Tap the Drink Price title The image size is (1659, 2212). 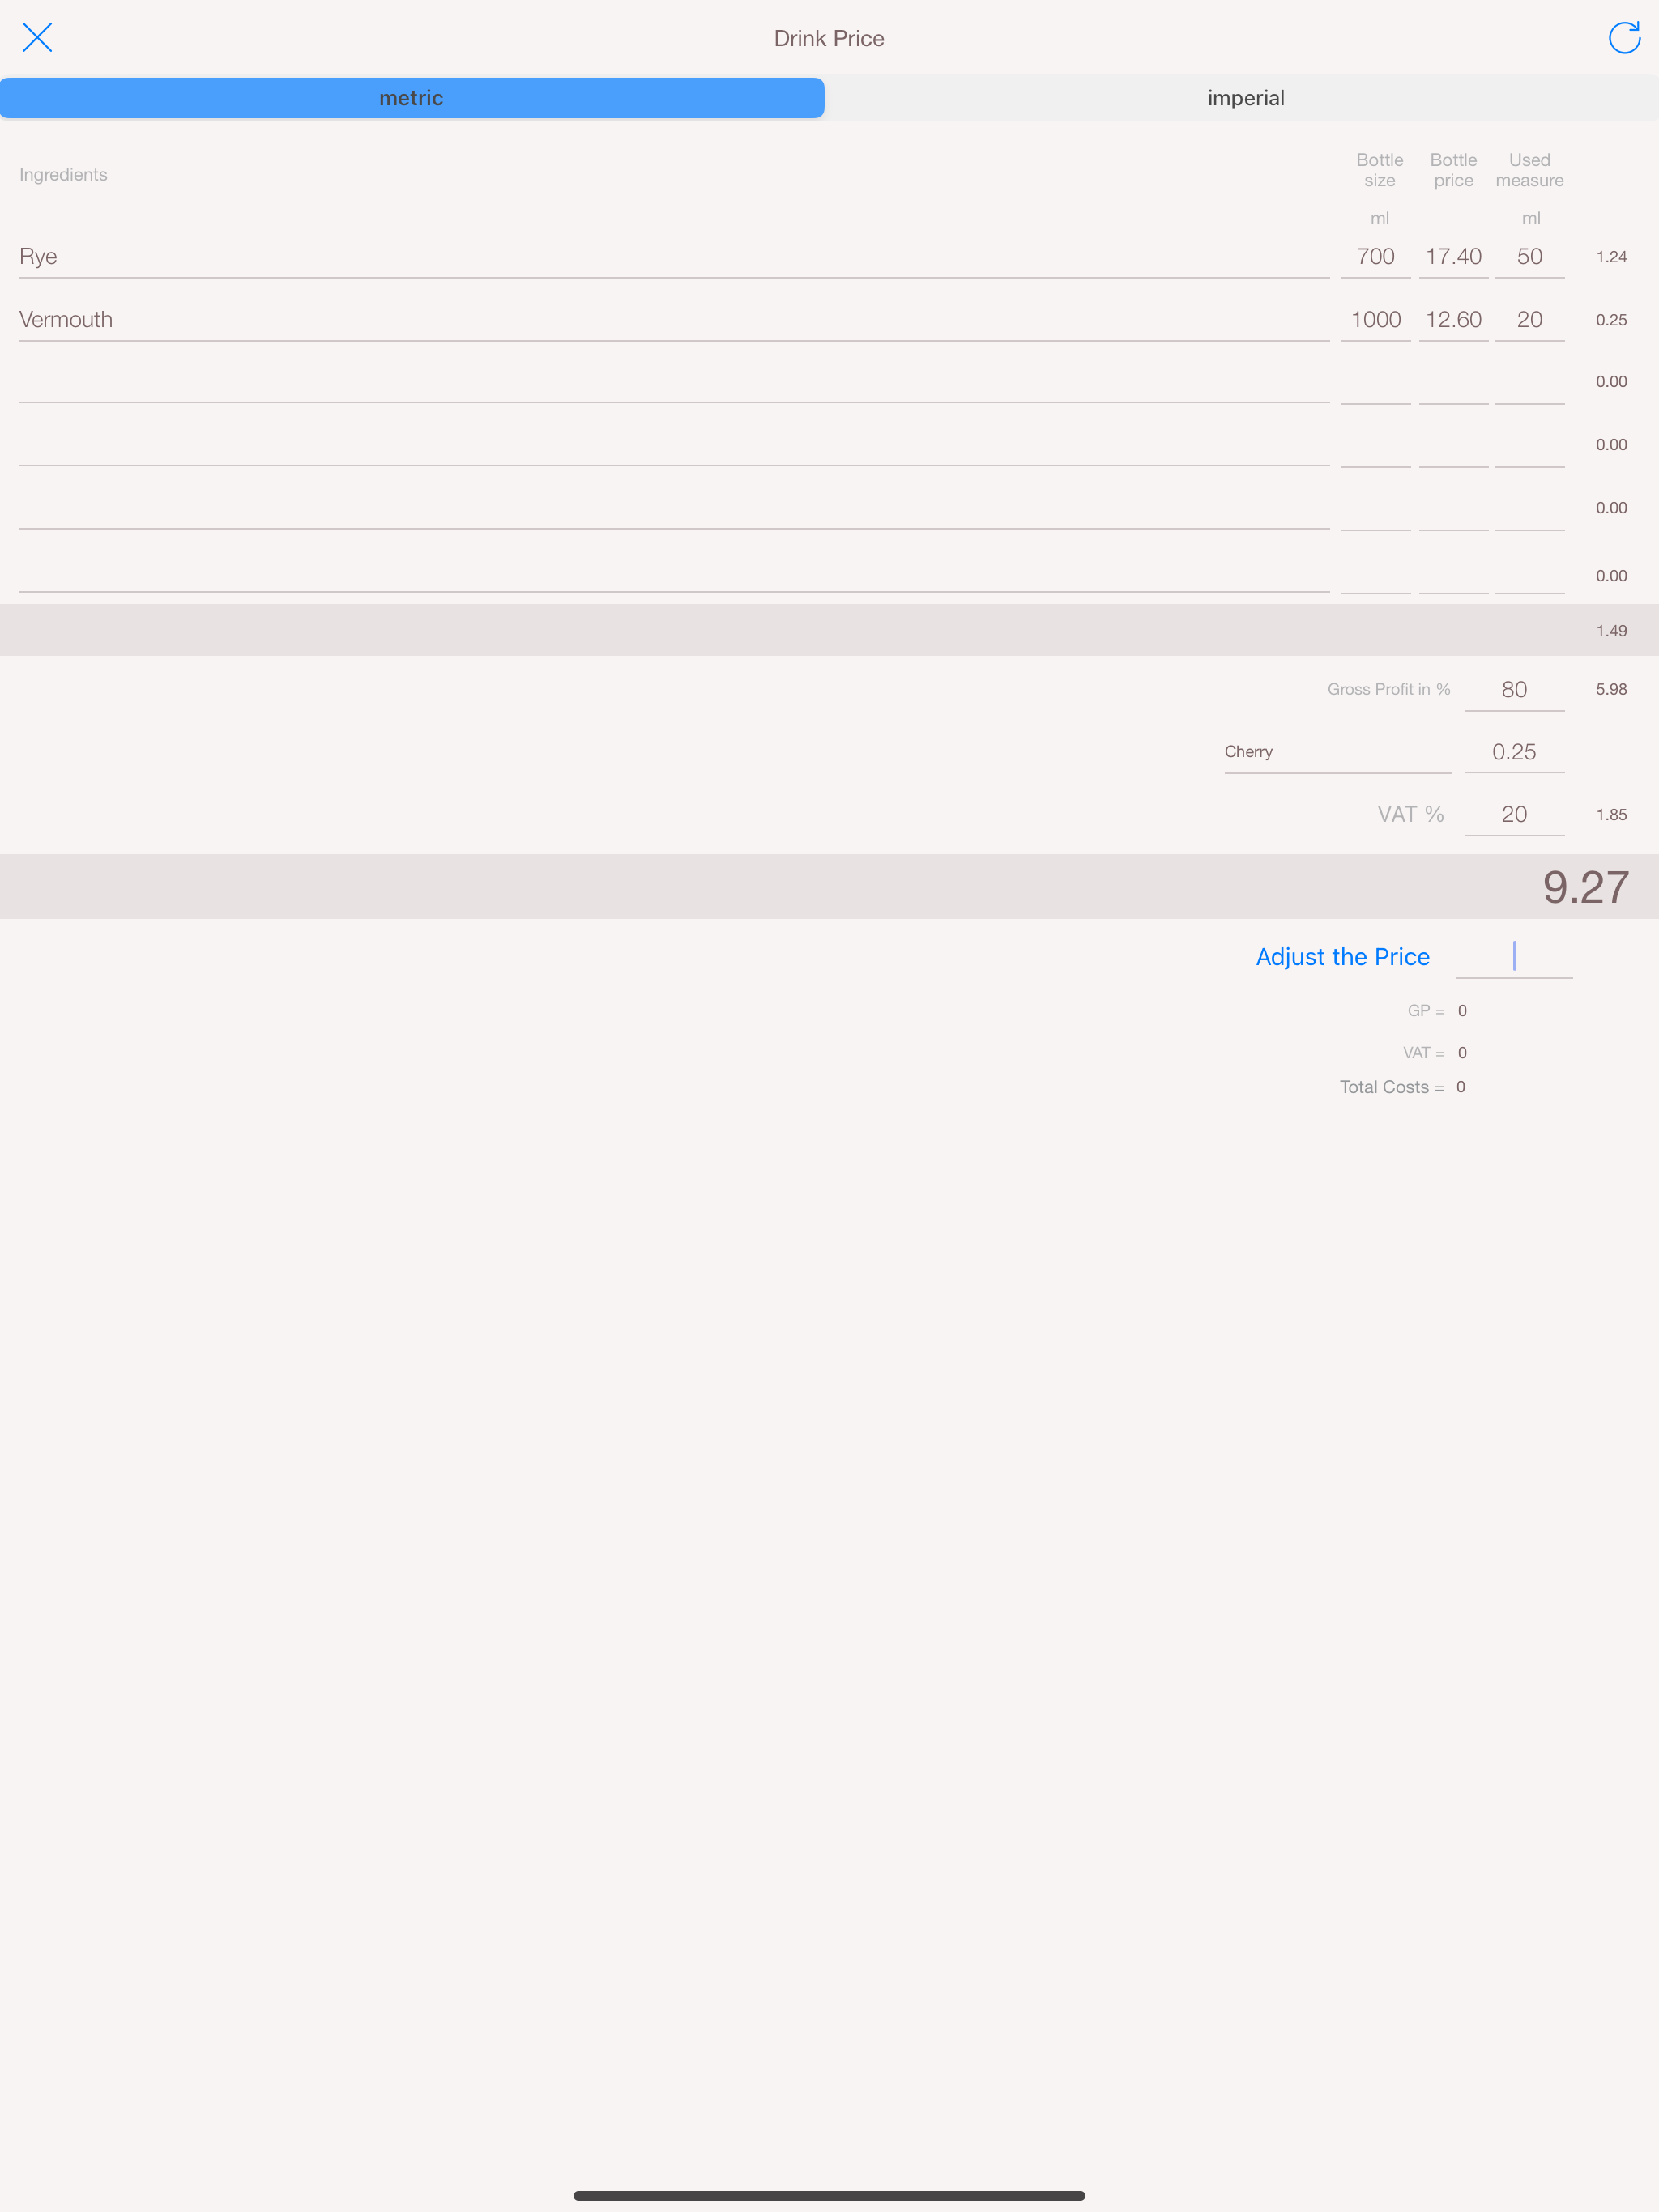829,38
